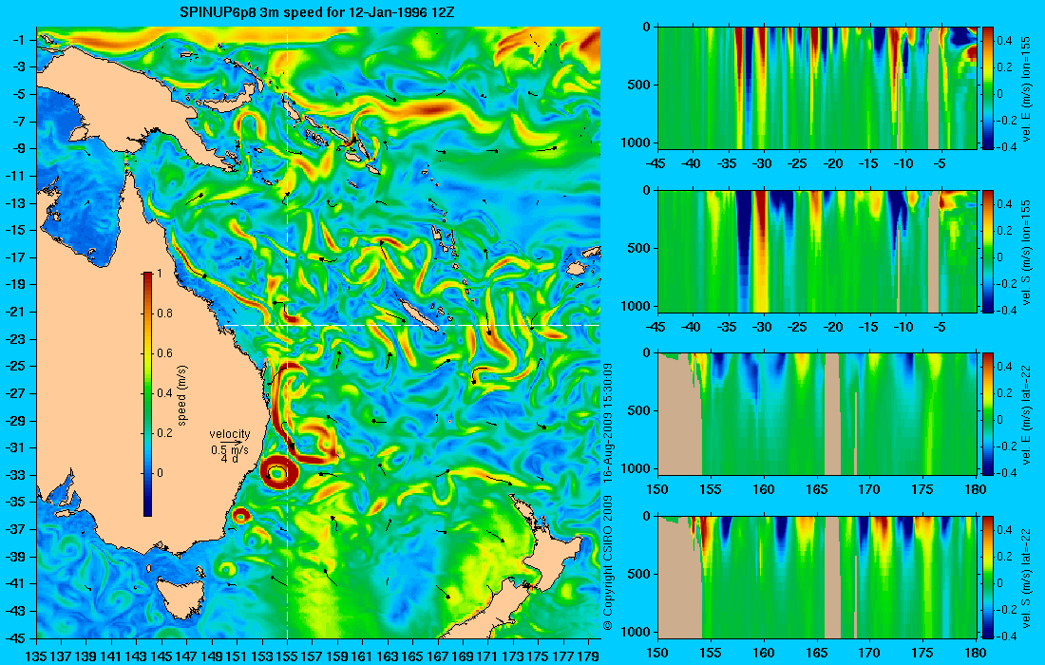Click the speed colorbar on the main map
Image resolution: width=1045 pixels, height=665 pixels.
tap(147, 394)
